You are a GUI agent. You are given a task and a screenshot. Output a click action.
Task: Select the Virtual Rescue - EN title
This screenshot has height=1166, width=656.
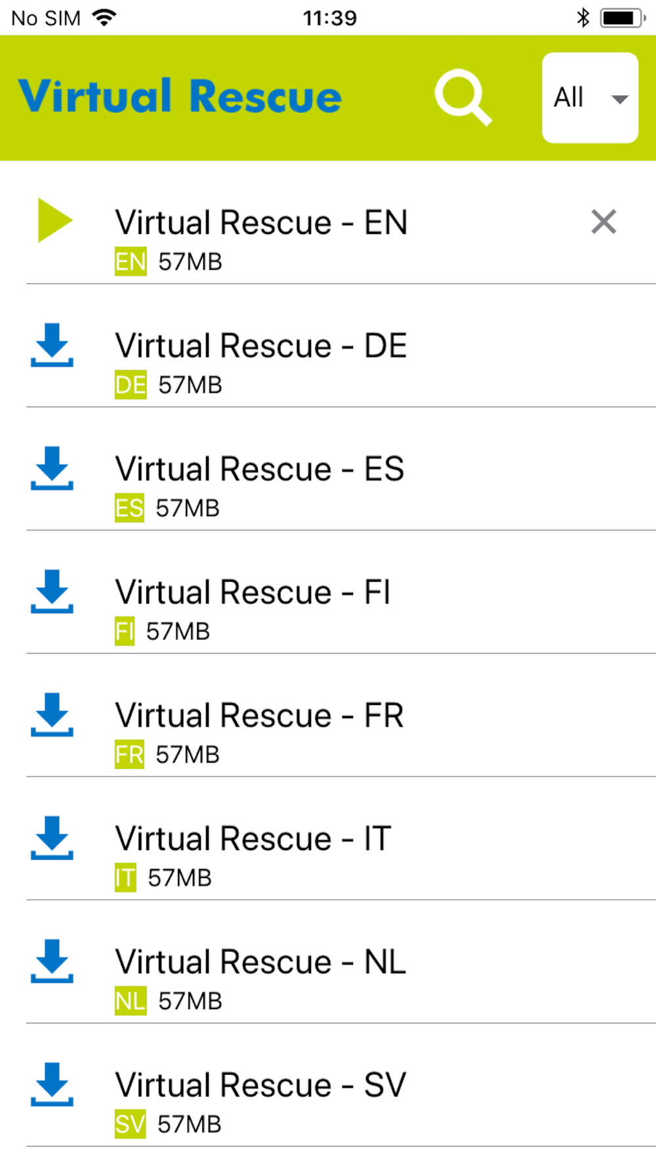click(x=261, y=222)
